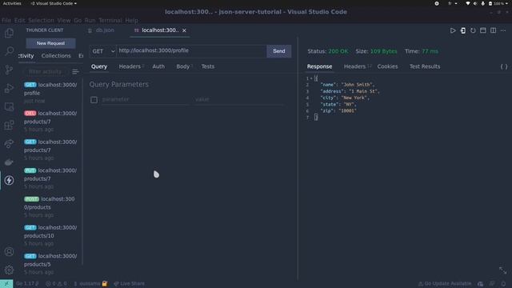Open Activities overview in top bar
Screen dimensions: 512x288
pos(12,3)
